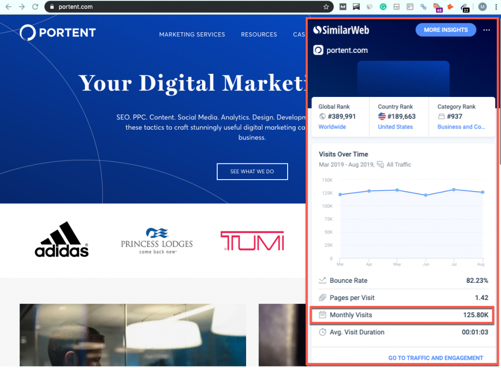Click the portent.com favicon in SimilarWeb panel
Image resolution: width=501 pixels, height=368 pixels.
click(318, 50)
